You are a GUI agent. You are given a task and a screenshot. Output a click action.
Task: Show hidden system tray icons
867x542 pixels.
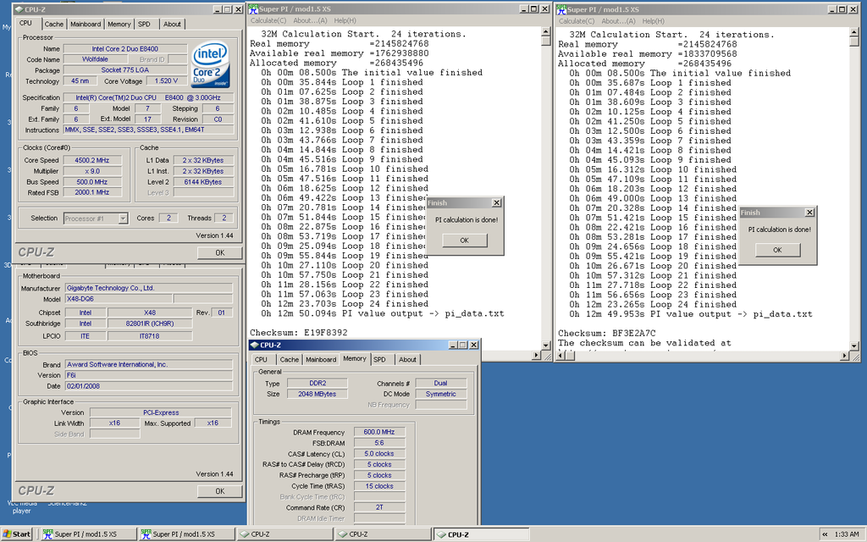coord(826,534)
